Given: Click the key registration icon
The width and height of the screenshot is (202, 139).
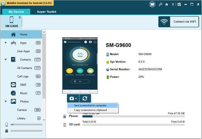Looking at the screenshot, I should [160, 5].
